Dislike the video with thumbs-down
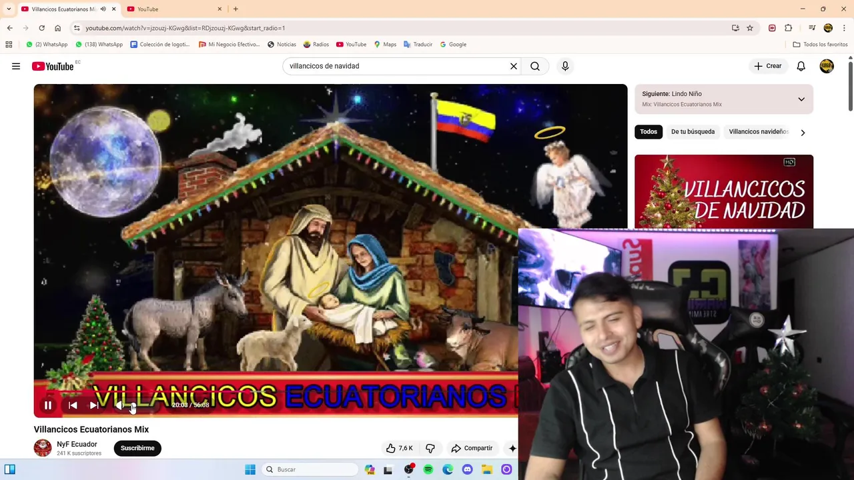Image resolution: width=854 pixels, height=480 pixels. point(430,448)
